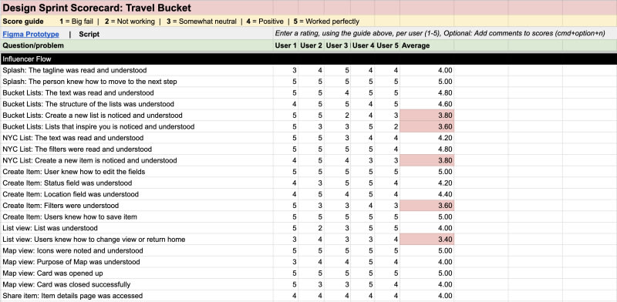Select the Influencer Flow section header row

tap(308, 59)
